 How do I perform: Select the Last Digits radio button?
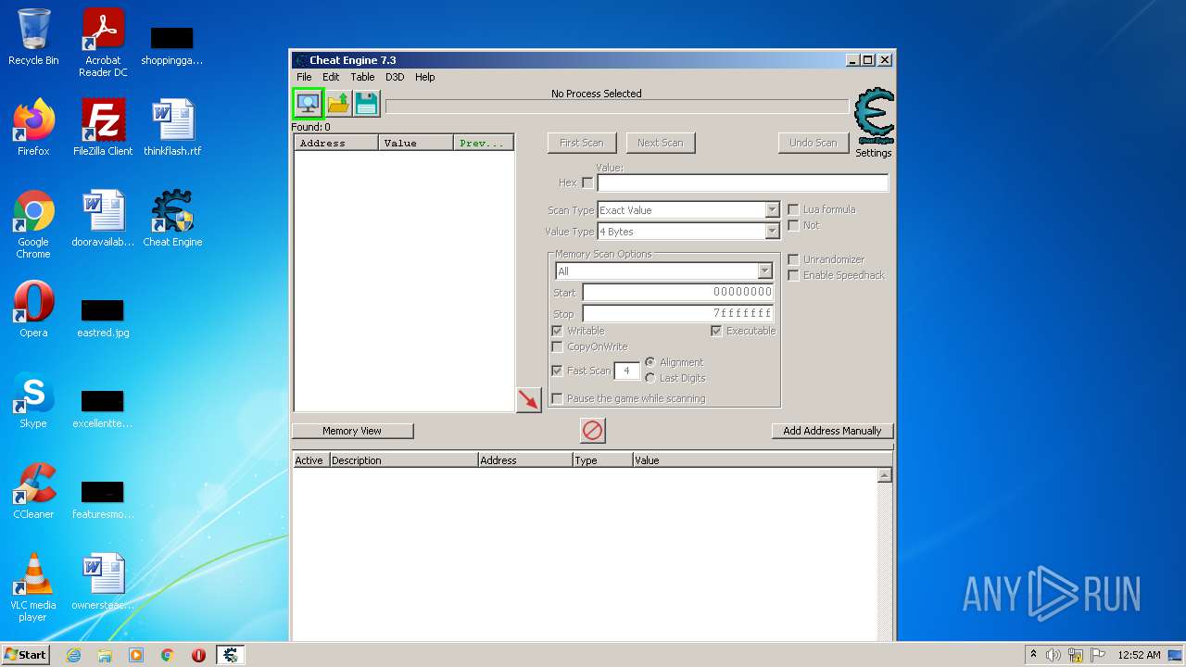tap(650, 378)
